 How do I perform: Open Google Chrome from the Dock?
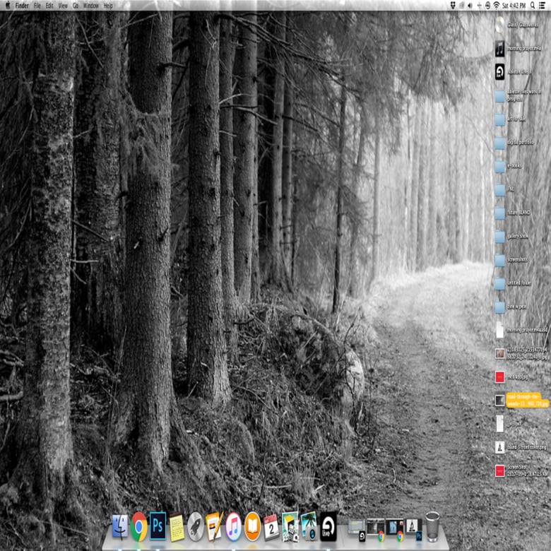tap(139, 526)
